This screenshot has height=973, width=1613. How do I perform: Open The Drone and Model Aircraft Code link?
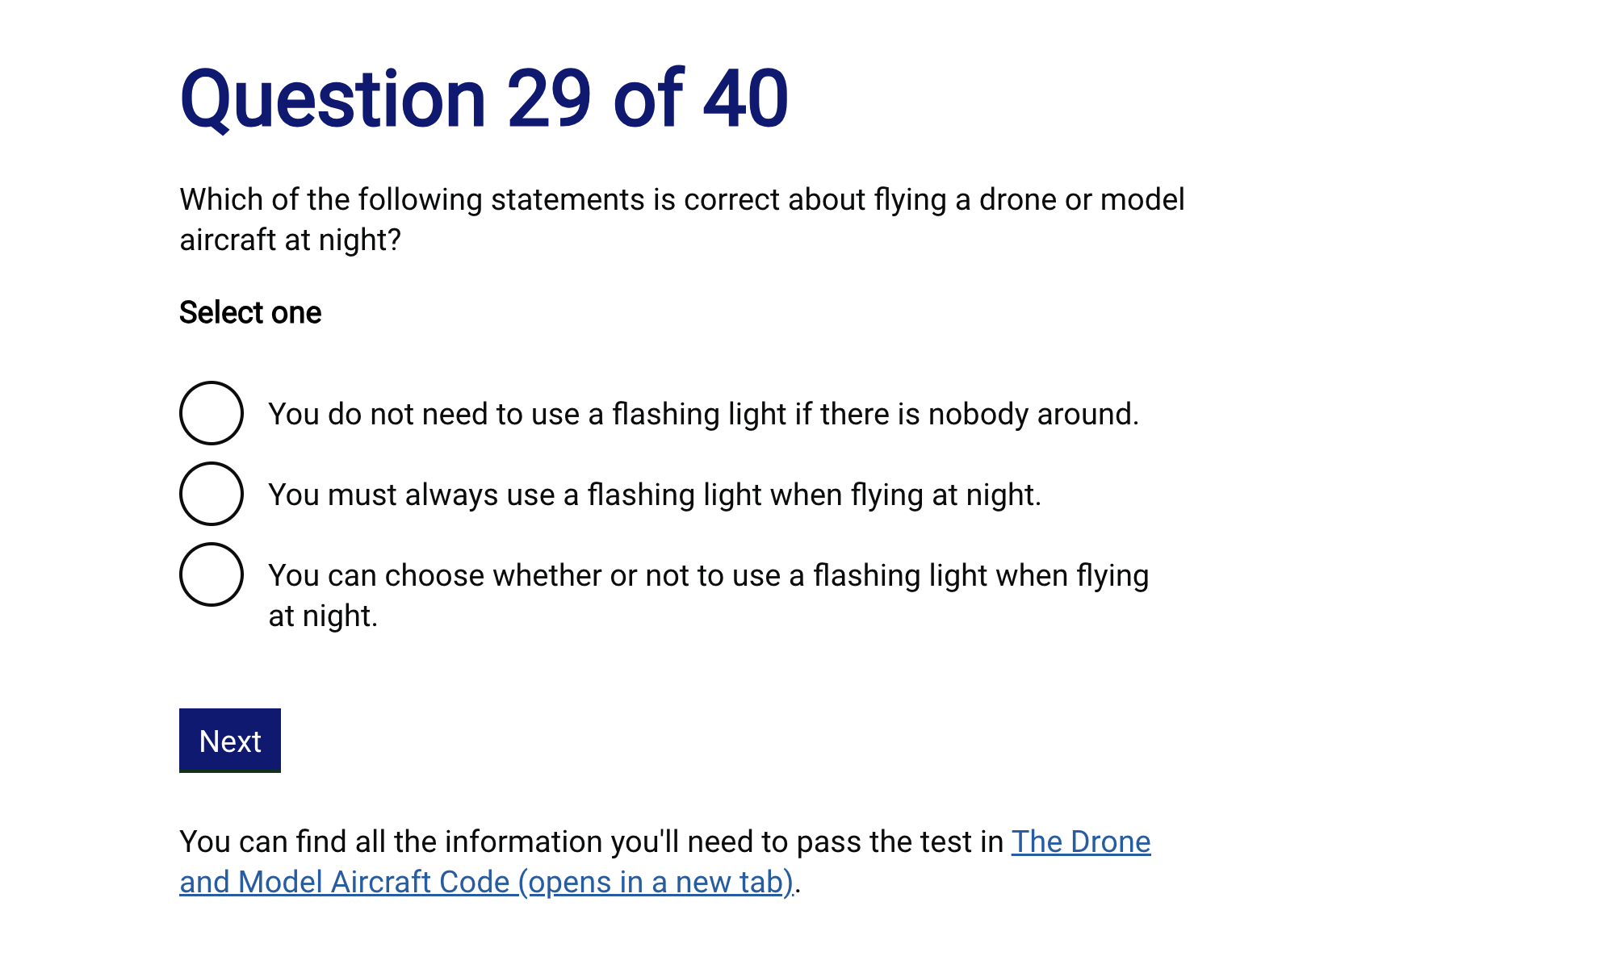click(x=1080, y=841)
